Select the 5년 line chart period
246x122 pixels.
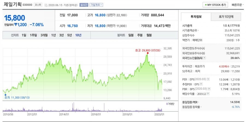[69, 35]
